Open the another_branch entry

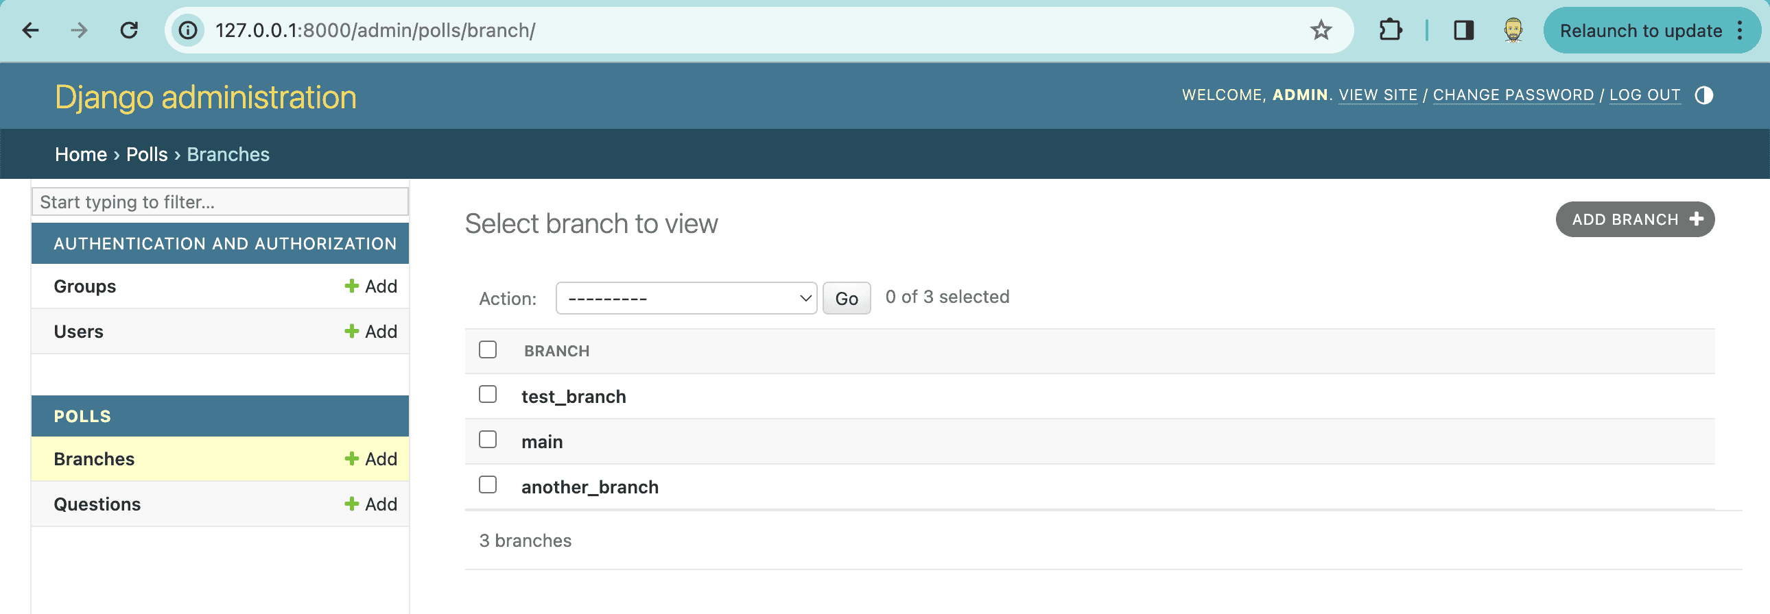click(589, 487)
